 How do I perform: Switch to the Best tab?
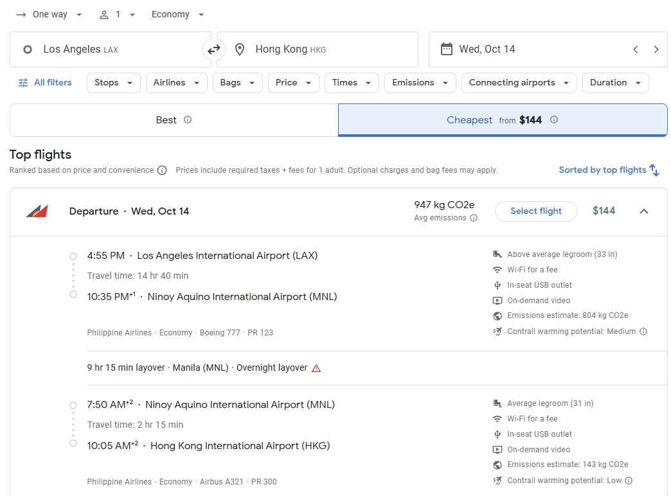pyautogui.click(x=174, y=120)
